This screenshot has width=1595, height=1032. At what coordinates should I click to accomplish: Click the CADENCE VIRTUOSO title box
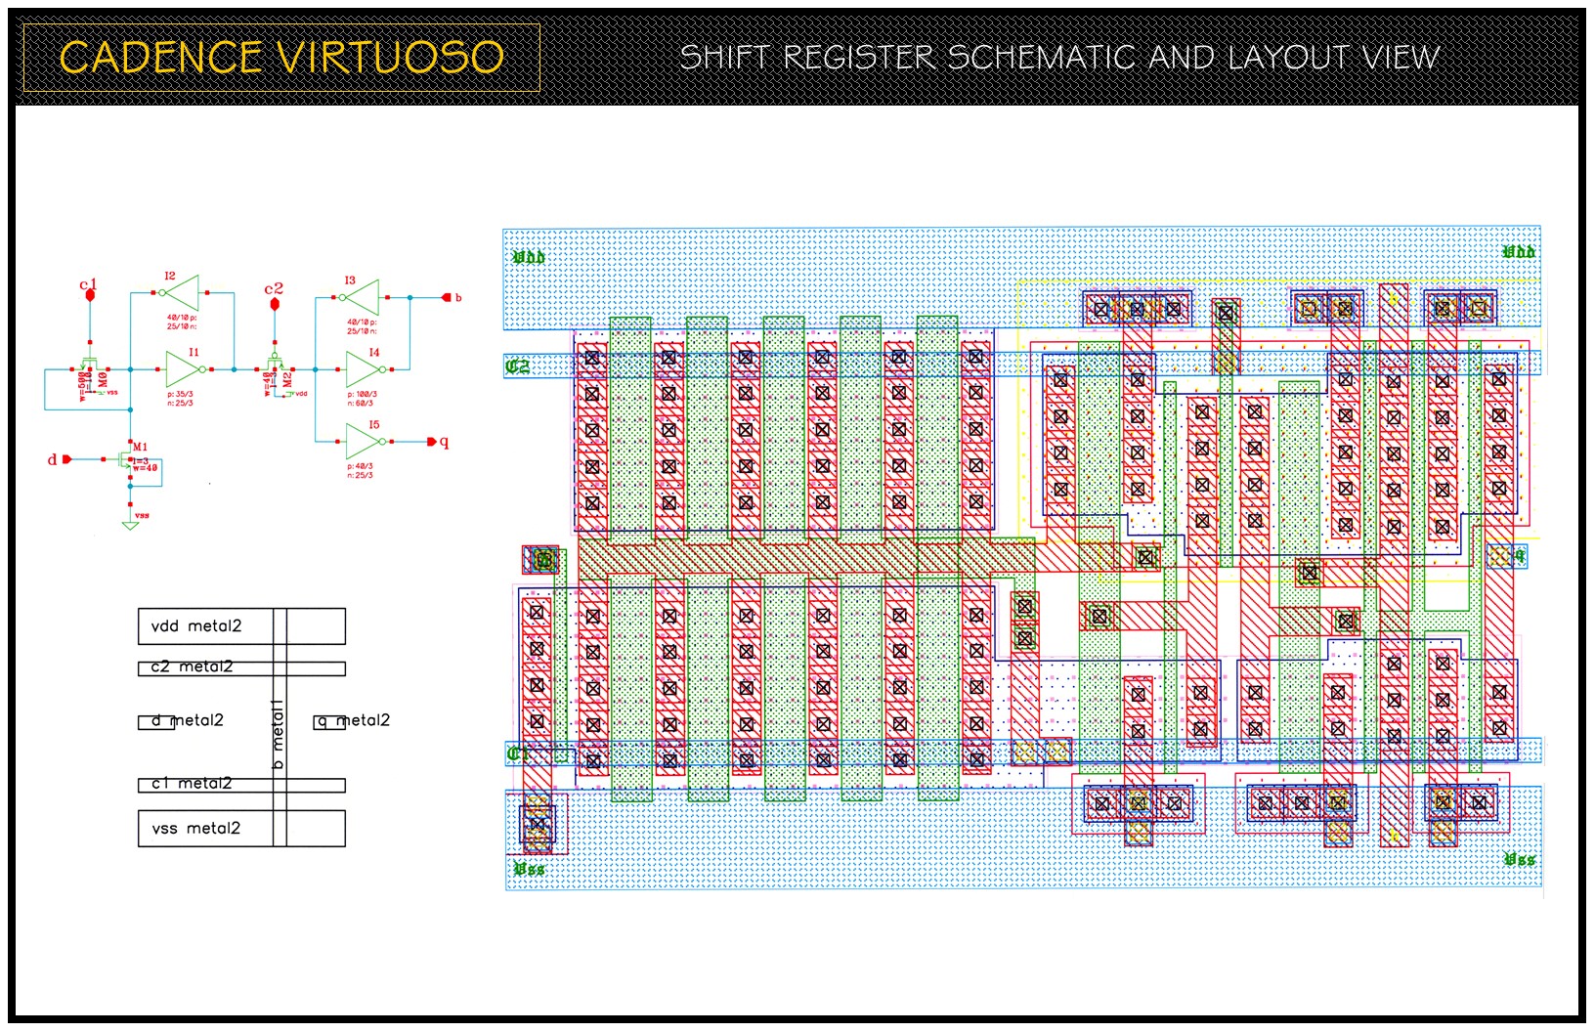281,58
